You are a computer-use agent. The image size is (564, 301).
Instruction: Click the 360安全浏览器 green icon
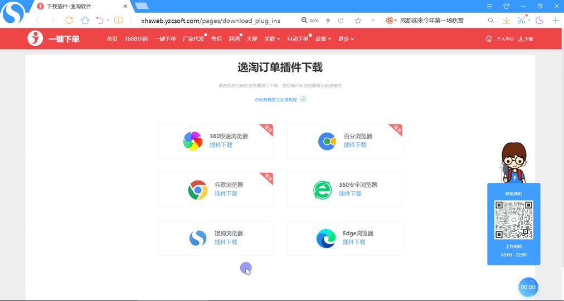[x=322, y=190]
